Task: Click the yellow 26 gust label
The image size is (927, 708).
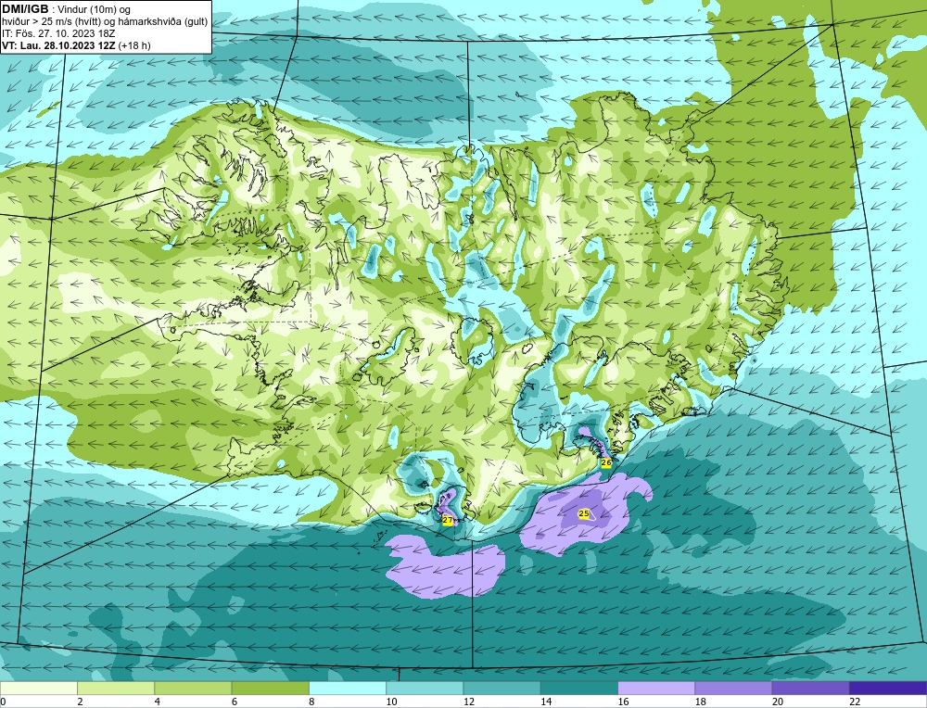Action: click(606, 462)
